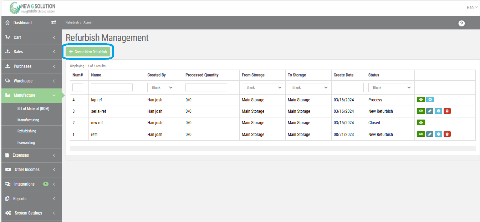
Task: Process lap-ref with the blue arrow icon
Action: 430,100
